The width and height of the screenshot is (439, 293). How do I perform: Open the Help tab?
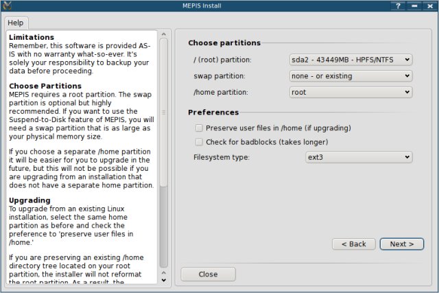coord(16,23)
